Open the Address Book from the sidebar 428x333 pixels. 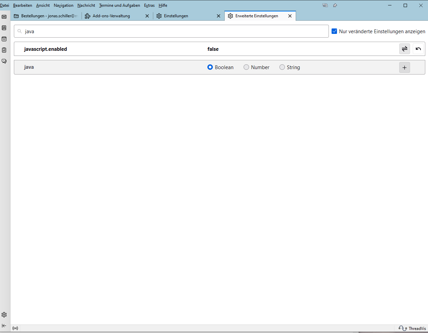[x=4, y=28]
